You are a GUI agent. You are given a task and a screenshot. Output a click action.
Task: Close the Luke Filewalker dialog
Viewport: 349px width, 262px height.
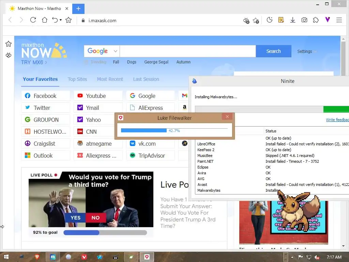point(227,117)
